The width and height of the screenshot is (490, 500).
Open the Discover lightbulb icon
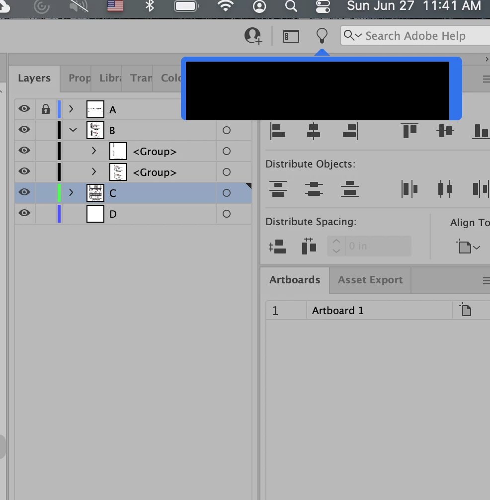[x=322, y=36]
